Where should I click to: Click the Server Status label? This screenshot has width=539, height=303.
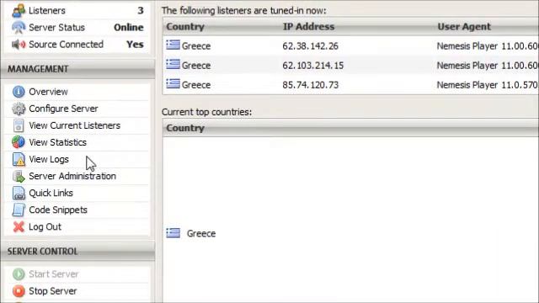point(56,28)
